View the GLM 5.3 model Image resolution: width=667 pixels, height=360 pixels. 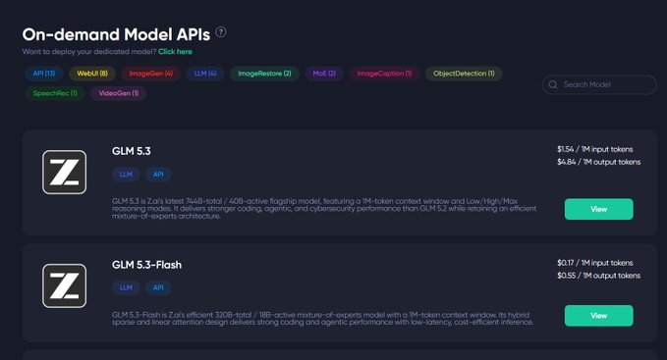pyautogui.click(x=598, y=209)
